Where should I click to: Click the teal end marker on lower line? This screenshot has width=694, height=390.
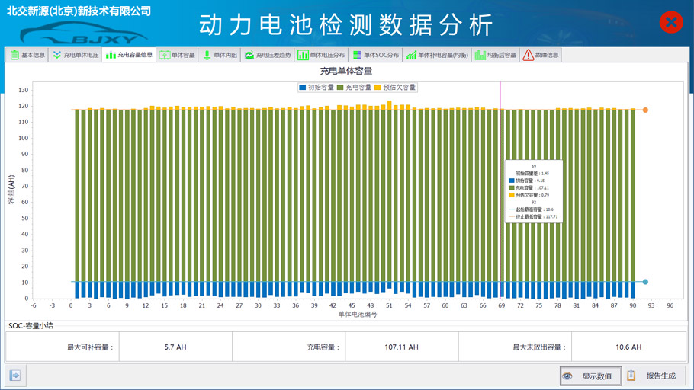(645, 282)
